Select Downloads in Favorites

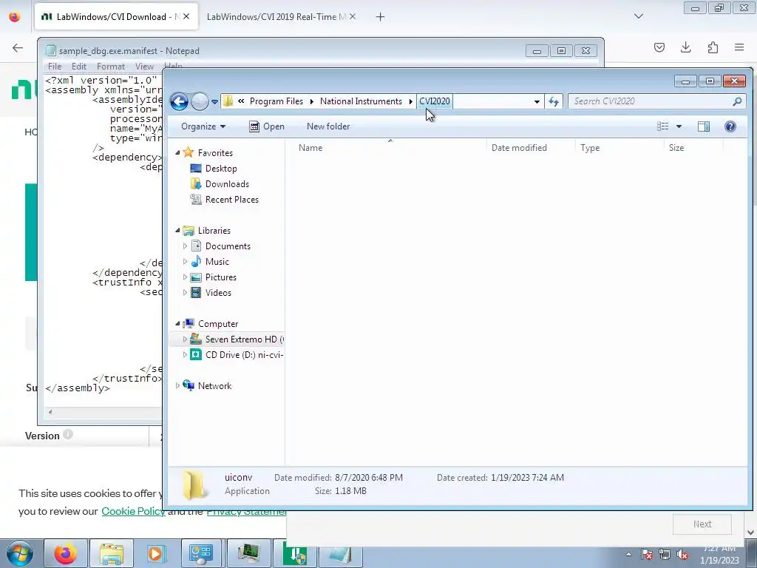click(x=227, y=184)
